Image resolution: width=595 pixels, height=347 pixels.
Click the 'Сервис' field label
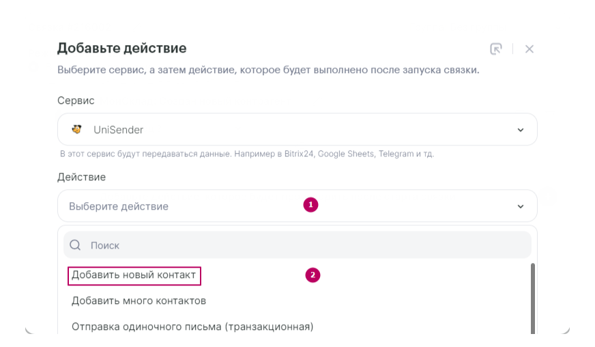76,100
